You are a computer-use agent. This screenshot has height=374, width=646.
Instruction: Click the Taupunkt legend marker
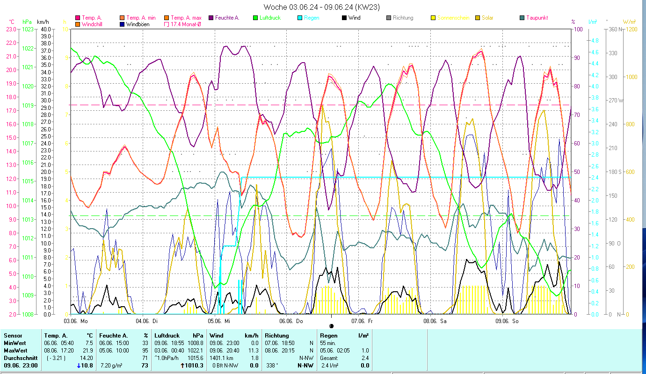pyautogui.click(x=522, y=18)
